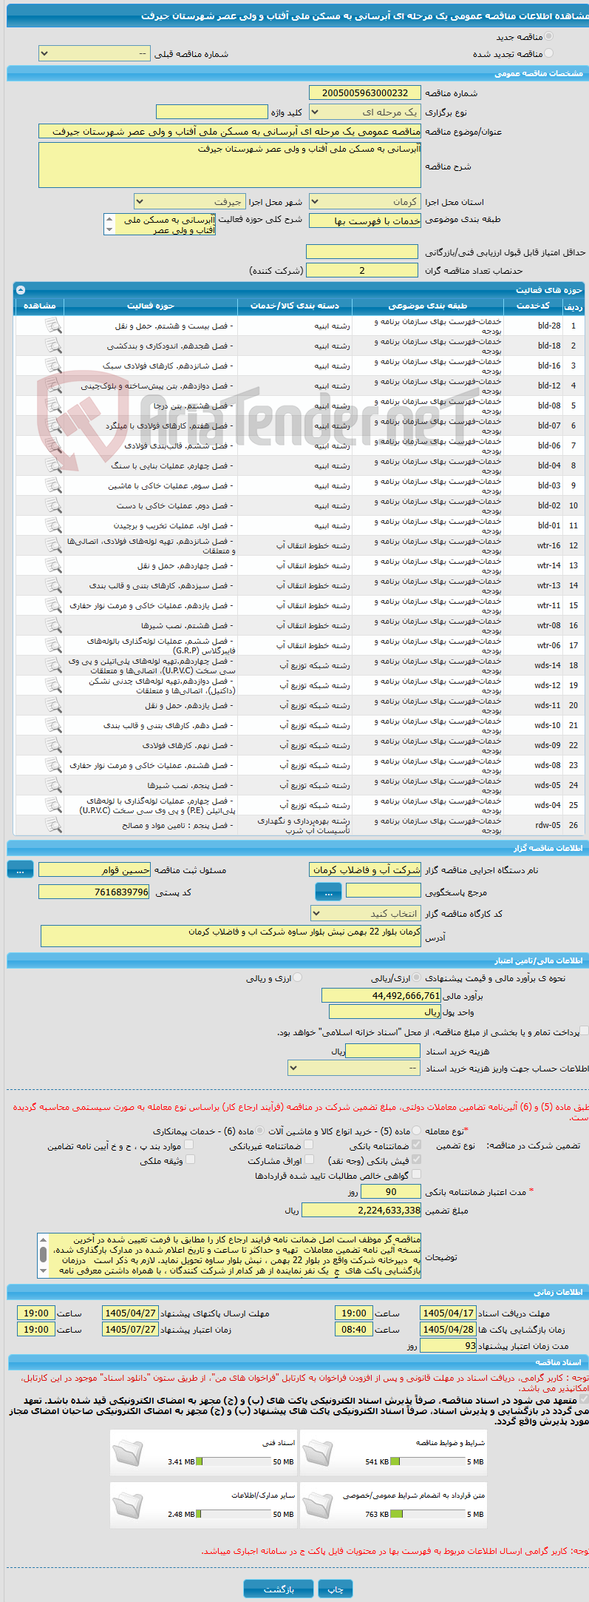The height and width of the screenshot is (1602, 589).
Task: Click the کلید واژه input field
Action: tap(211, 112)
